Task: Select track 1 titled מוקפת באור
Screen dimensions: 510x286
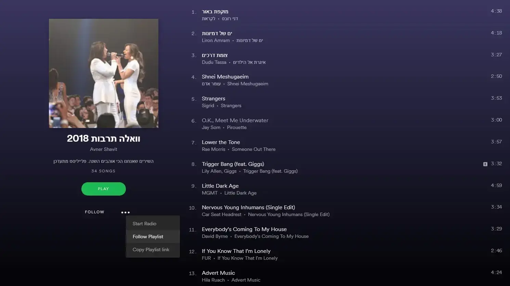Action: point(215,12)
